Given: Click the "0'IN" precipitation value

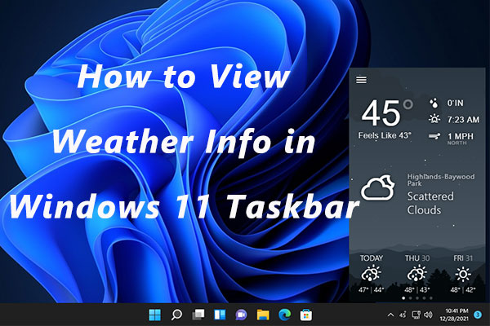Looking at the screenshot, I should tap(455, 103).
